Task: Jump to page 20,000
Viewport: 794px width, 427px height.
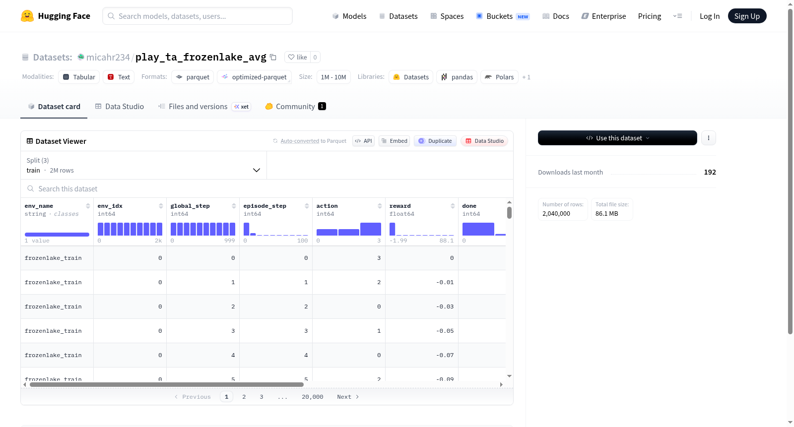Action: (x=313, y=397)
